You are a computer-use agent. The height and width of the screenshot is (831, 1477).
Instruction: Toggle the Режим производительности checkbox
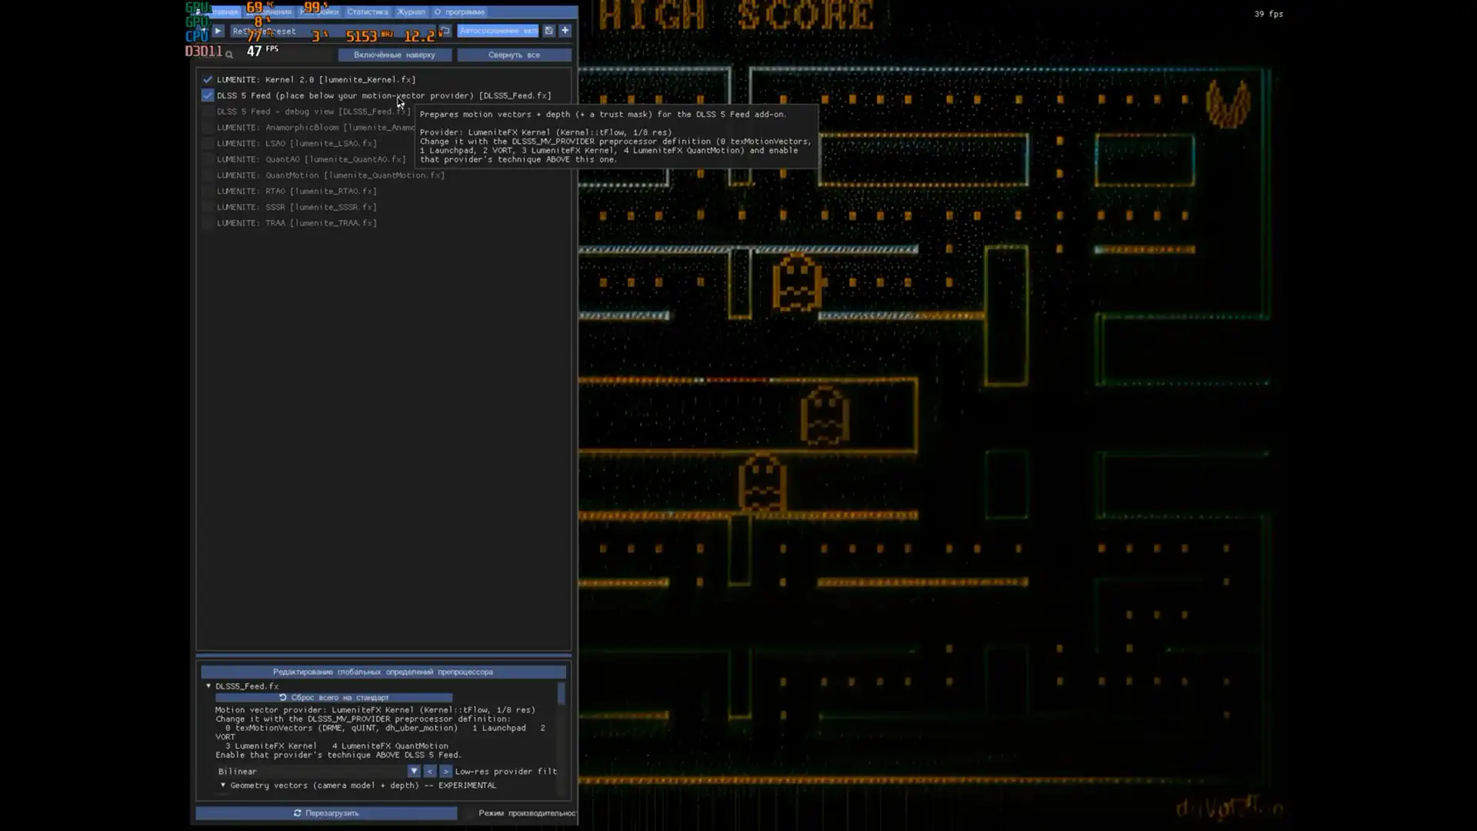pos(469,813)
